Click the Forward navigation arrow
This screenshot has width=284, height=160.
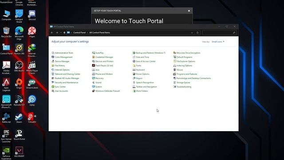(57, 32)
